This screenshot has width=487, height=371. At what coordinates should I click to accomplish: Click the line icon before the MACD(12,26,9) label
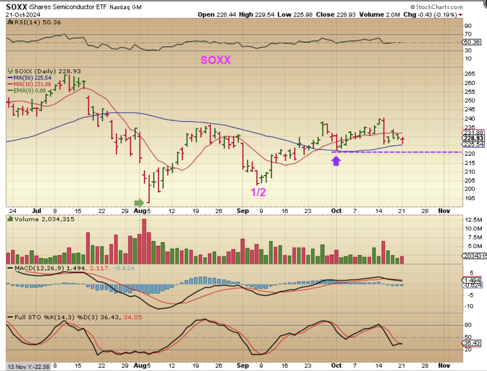click(10, 268)
